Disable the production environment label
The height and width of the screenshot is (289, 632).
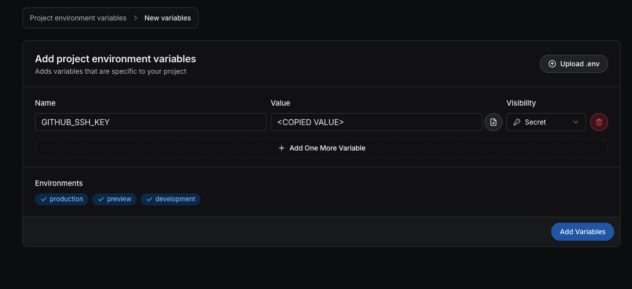click(x=66, y=199)
